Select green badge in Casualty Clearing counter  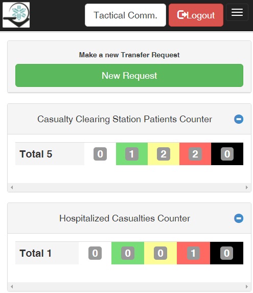pos(132,154)
